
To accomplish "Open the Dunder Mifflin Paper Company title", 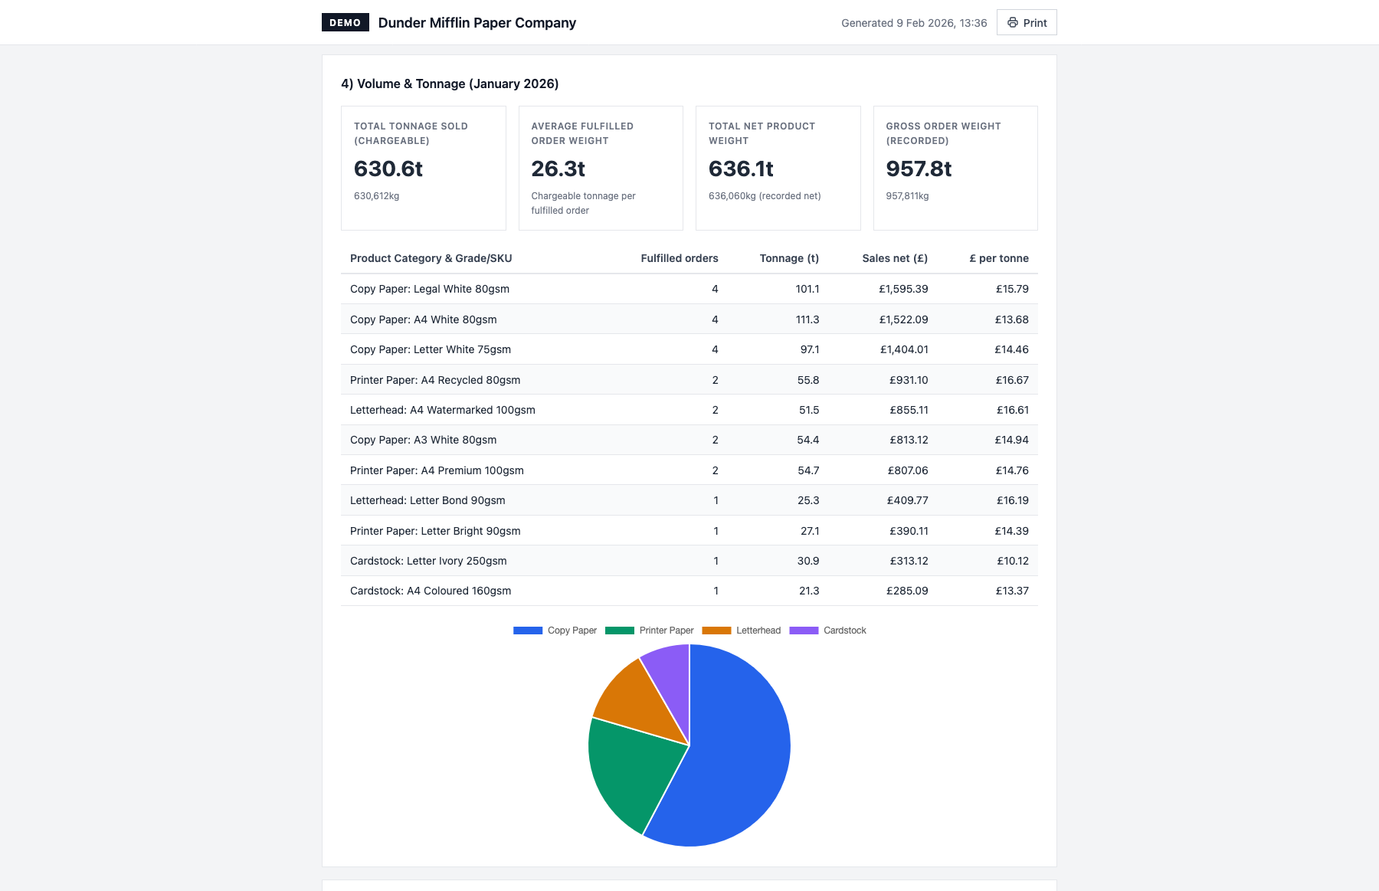I will (476, 22).
